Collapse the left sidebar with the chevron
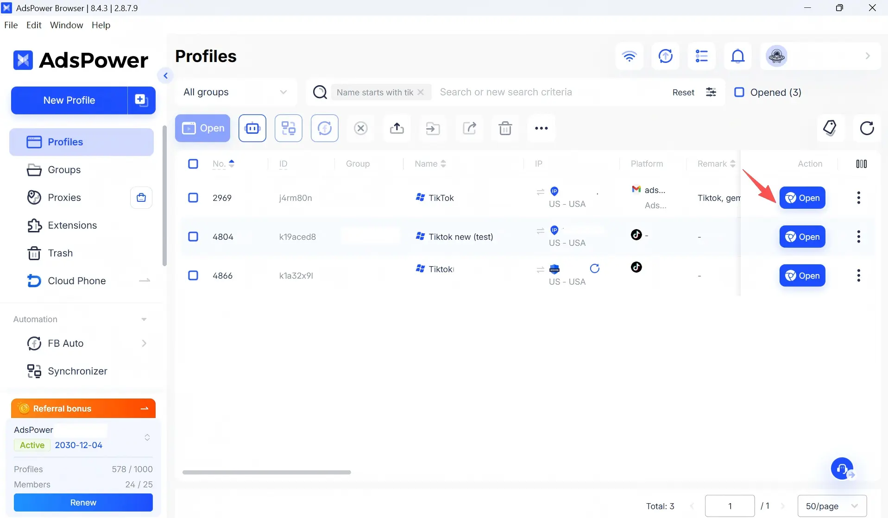 tap(165, 75)
